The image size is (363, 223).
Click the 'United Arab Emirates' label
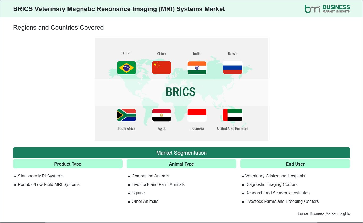(x=233, y=128)
